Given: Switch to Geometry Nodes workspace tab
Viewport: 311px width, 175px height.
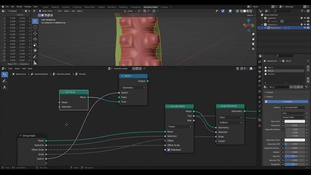Looking at the screenshot, I should [151, 7].
